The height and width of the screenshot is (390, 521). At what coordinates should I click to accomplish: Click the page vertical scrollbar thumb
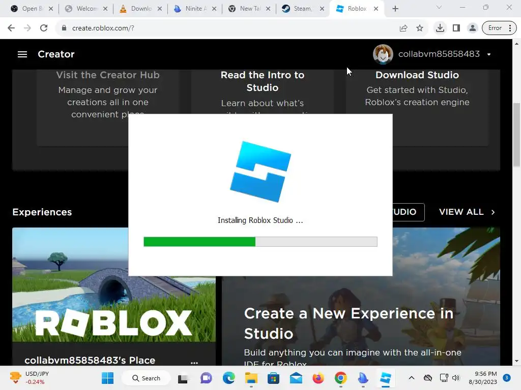pyautogui.click(x=517, y=135)
